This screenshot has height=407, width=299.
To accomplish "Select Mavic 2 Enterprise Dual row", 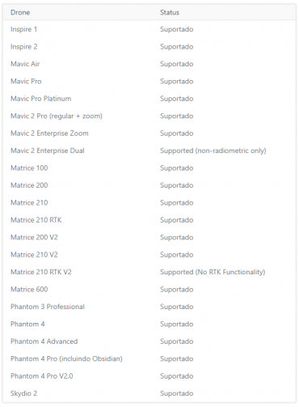I will click(x=149, y=151).
